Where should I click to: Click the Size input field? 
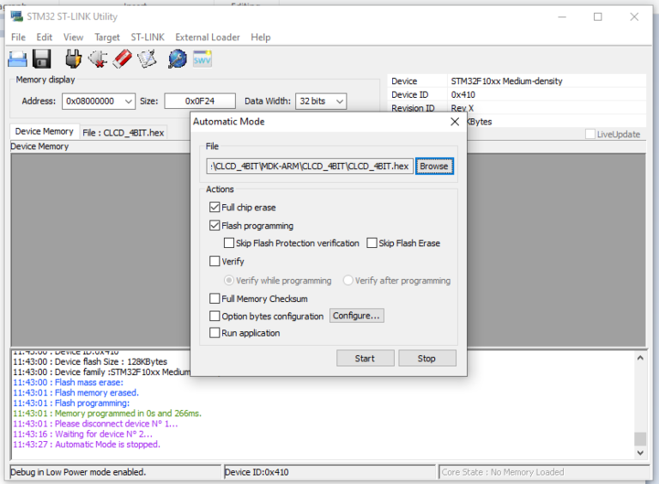coord(199,101)
